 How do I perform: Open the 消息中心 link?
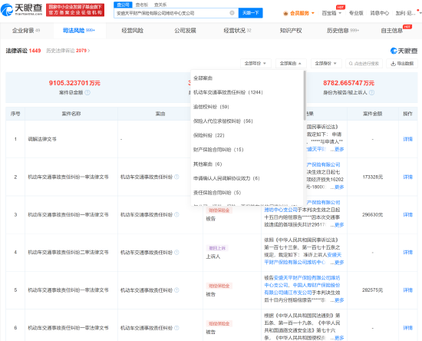[379, 13]
